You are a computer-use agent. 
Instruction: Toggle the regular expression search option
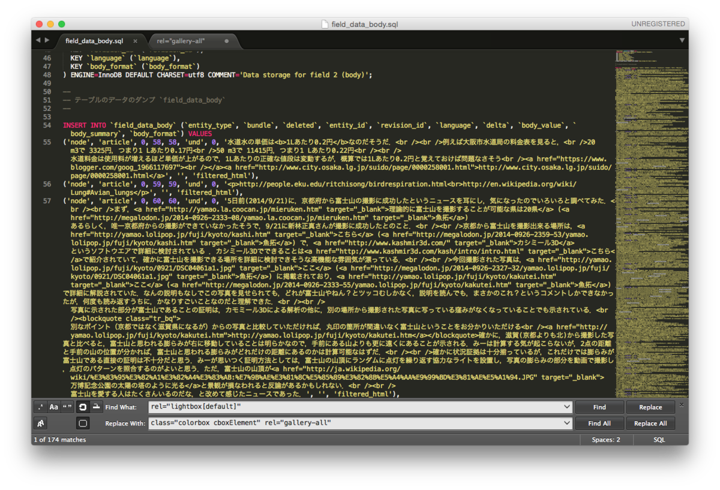pyautogui.click(x=40, y=407)
